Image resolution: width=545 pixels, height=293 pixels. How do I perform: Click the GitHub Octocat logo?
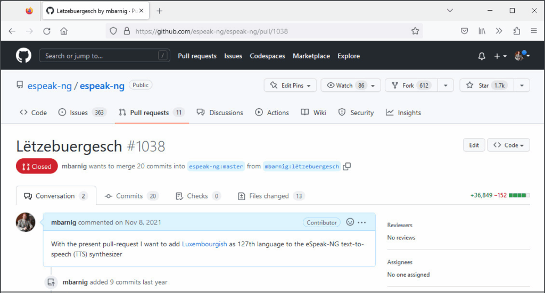pyautogui.click(x=23, y=56)
